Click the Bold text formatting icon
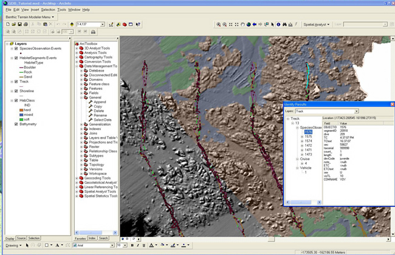Screen dimensions: 395x255 [x=132, y=245]
